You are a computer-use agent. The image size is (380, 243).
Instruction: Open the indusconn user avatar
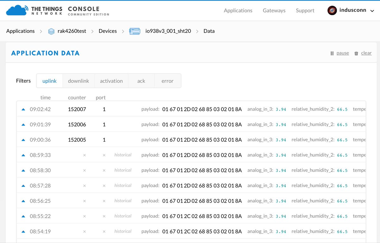332,10
